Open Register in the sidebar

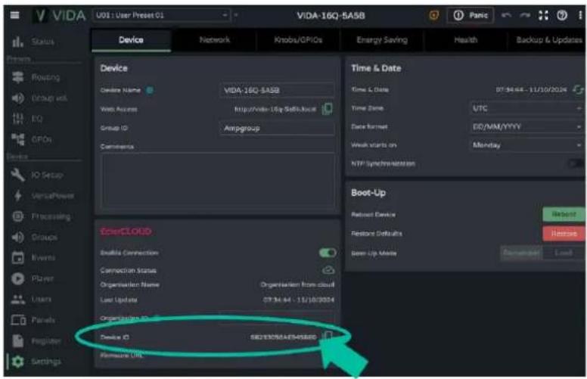coord(36,341)
